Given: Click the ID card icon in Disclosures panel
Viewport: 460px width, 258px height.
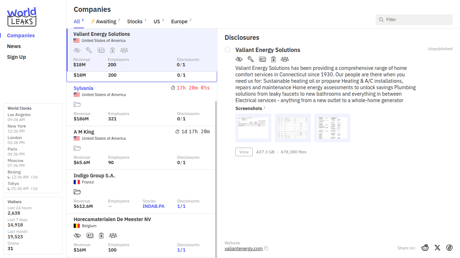Looking at the screenshot, I should [x=262, y=59].
